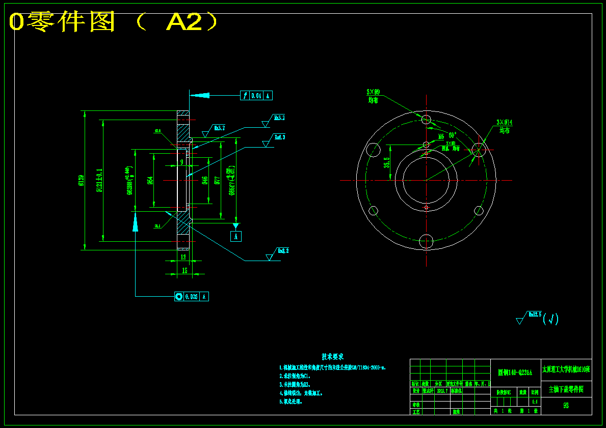Select the M6 thread callout
Image resolution: width=606 pixels, height=428 pixels.
[441, 136]
